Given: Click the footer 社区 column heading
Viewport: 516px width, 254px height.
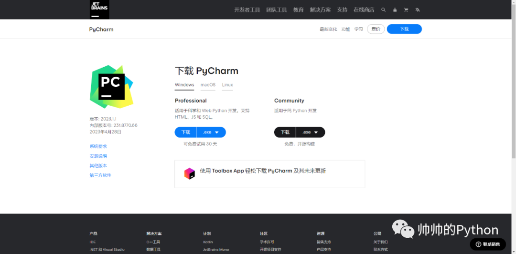Looking at the screenshot, I should (264, 234).
